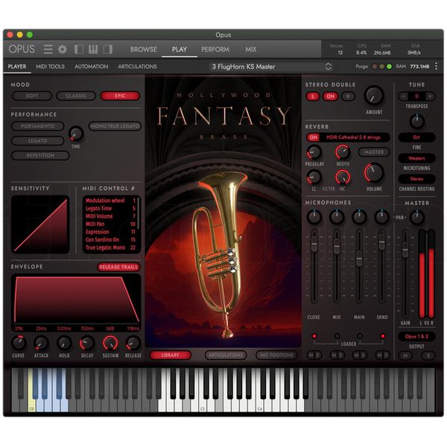Image resolution: width=447 pixels, height=447 pixels.
Task: Click the Close microphone pan knob
Action: coord(314,217)
